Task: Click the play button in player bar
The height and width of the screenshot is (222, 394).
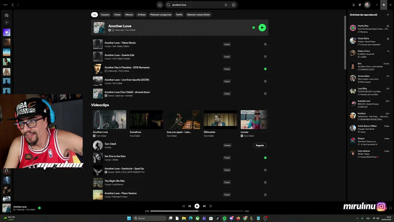Action: point(197,206)
